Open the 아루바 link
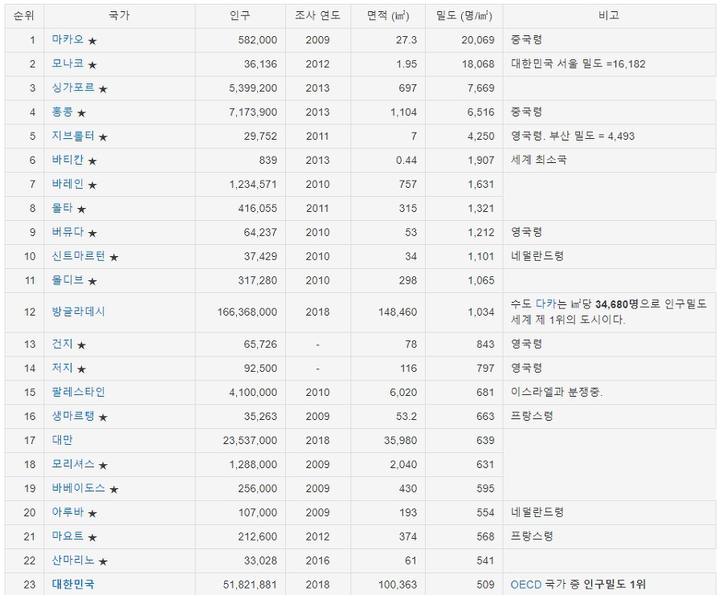The image size is (723, 595). [x=67, y=512]
